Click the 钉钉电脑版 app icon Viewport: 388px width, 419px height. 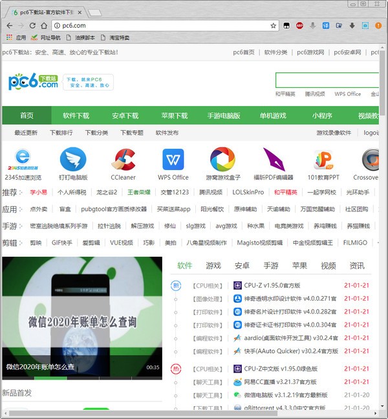pyautogui.click(x=73, y=159)
